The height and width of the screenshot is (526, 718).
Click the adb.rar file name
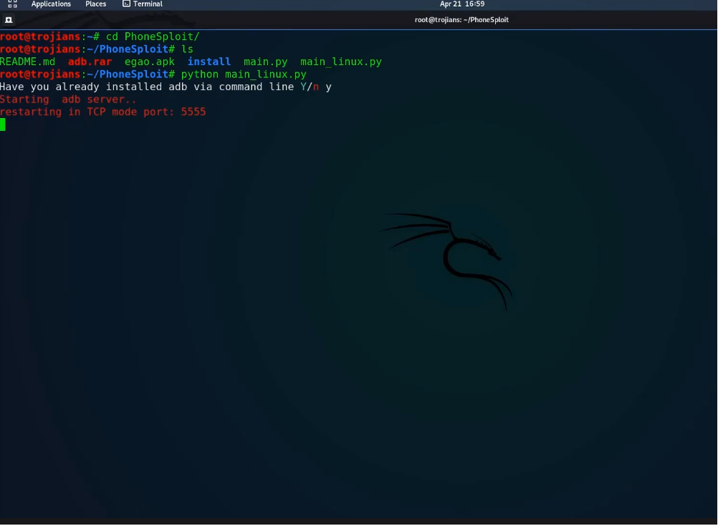90,62
